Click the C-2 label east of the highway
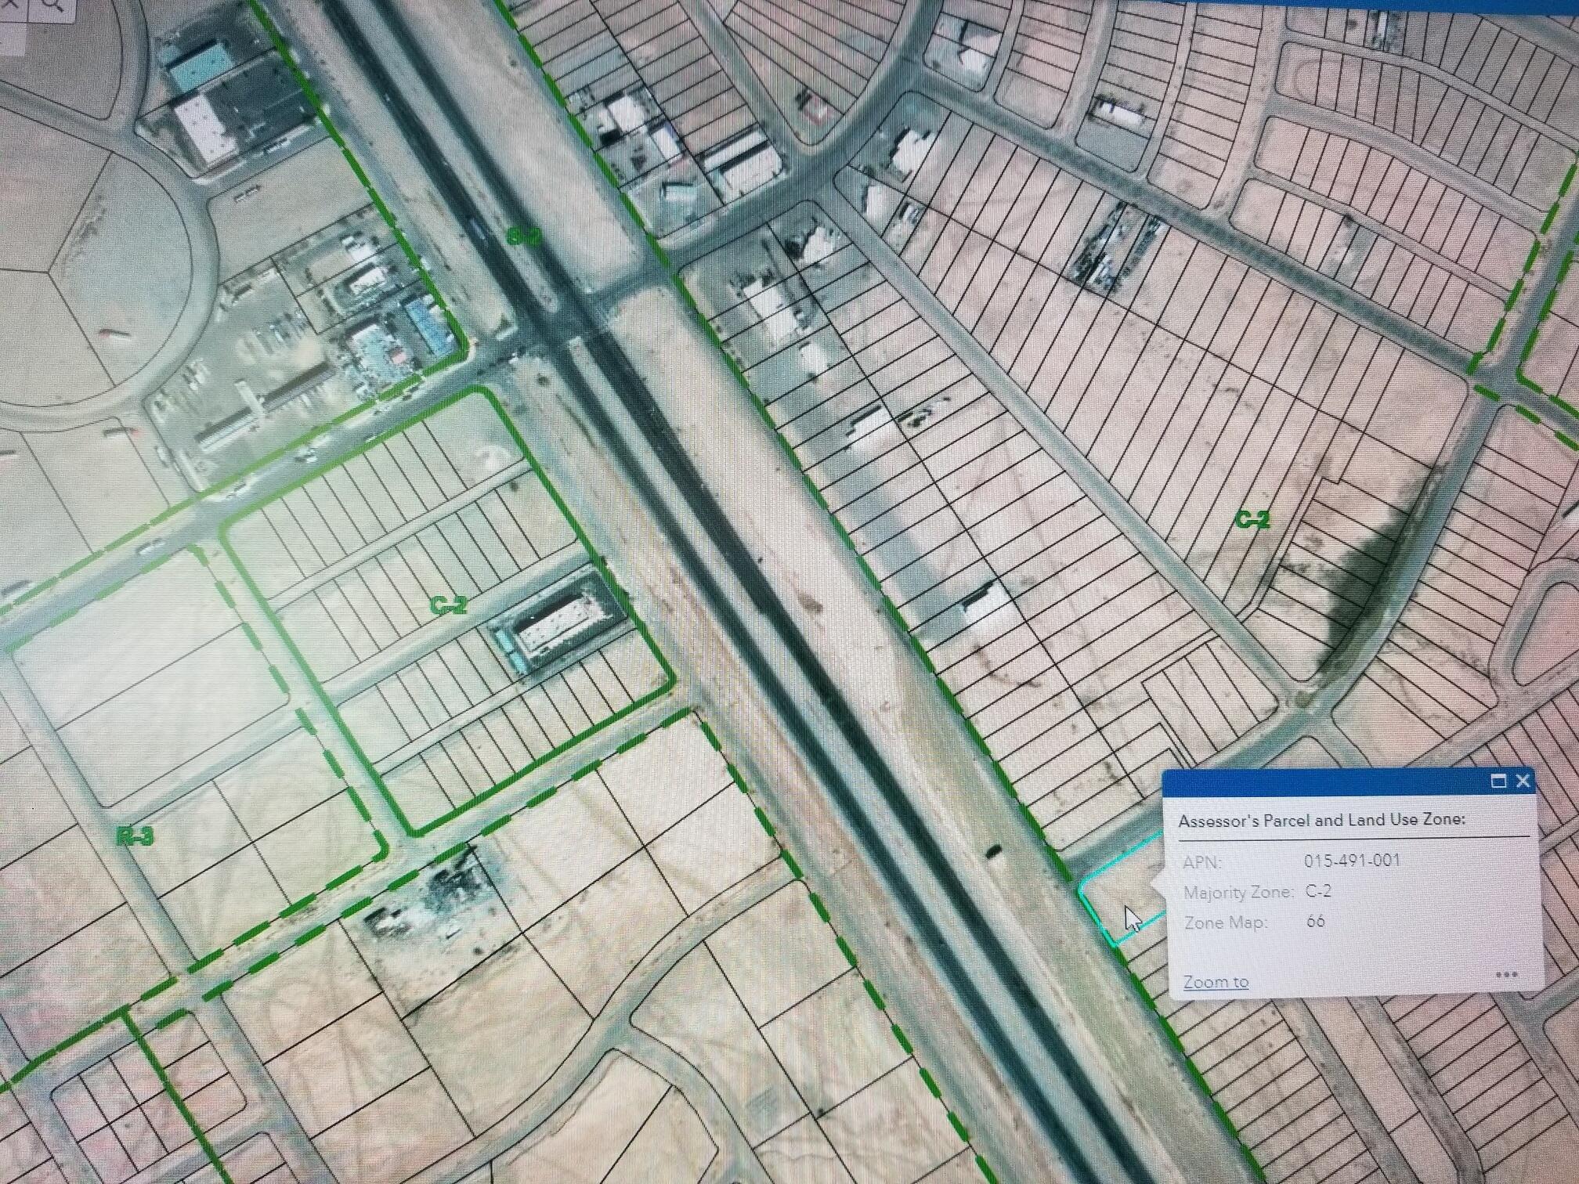 (1252, 519)
